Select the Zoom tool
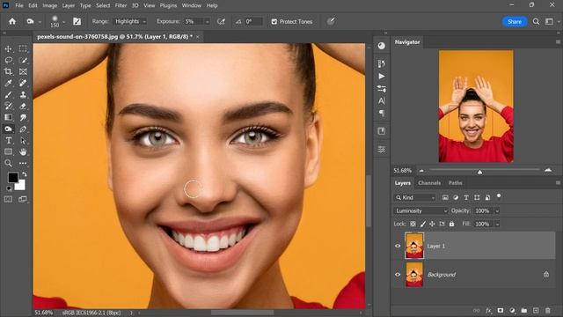This screenshot has width=563, height=317. (x=8, y=163)
